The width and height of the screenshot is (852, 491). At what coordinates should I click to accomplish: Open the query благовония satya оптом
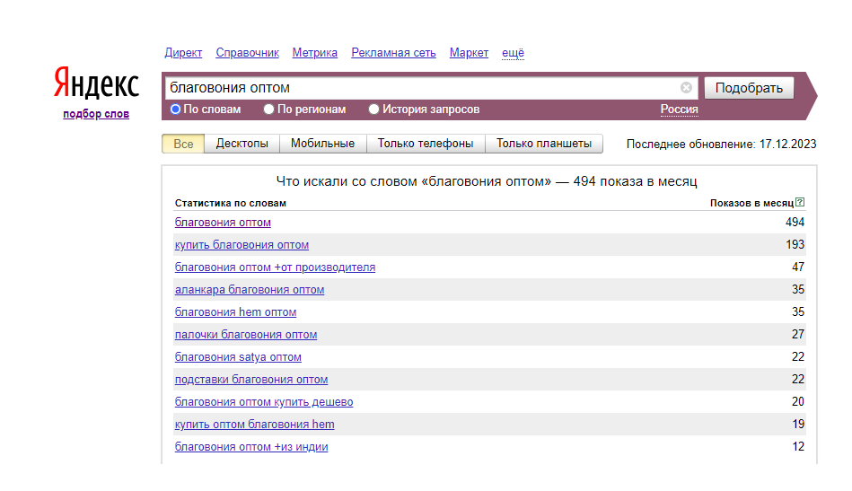[x=238, y=357]
